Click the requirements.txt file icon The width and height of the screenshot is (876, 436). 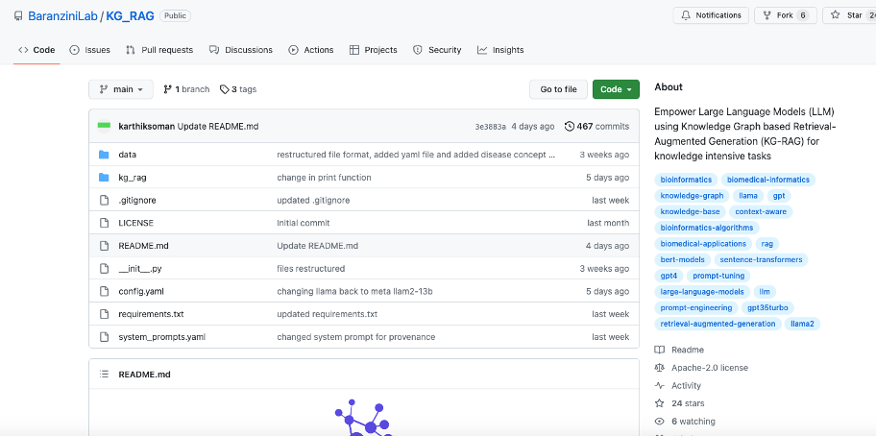(x=104, y=314)
